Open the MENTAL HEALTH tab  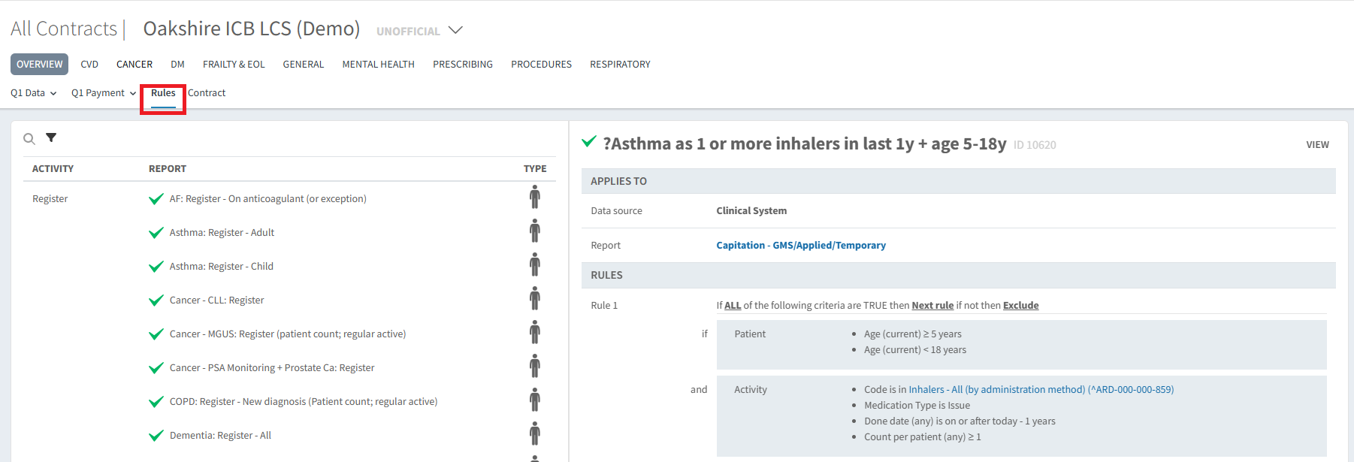[379, 64]
